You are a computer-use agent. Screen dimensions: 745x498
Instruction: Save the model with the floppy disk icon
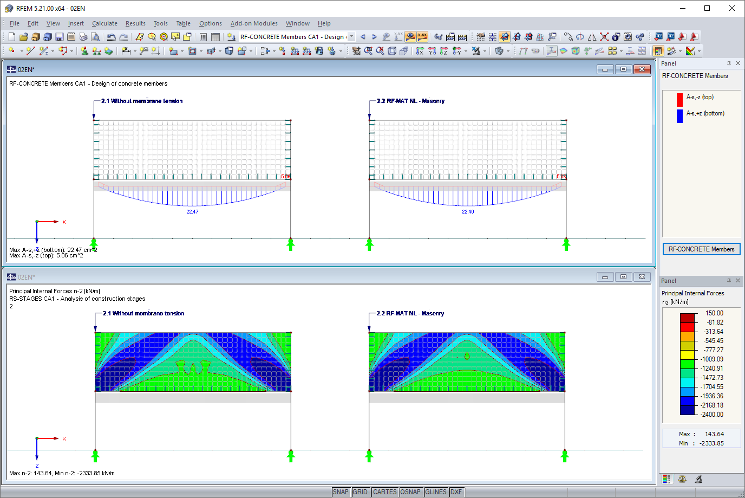point(60,37)
